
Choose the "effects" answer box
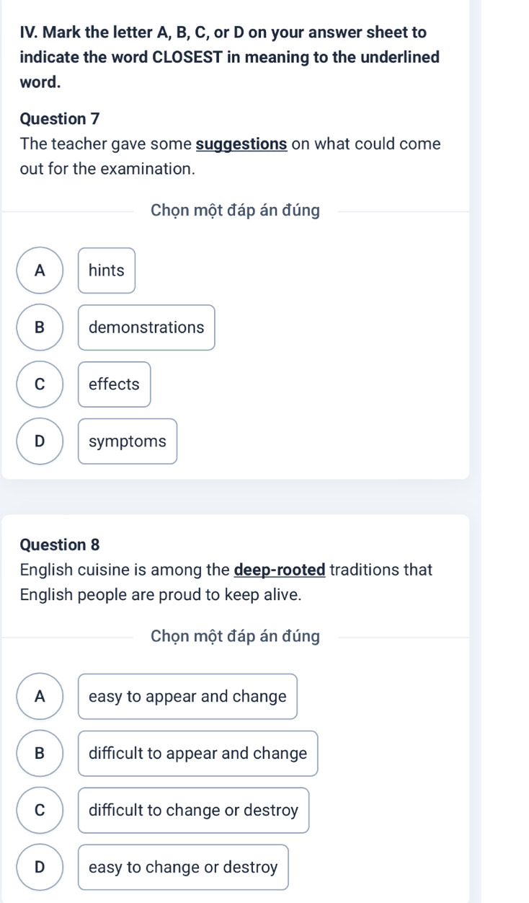pos(114,384)
